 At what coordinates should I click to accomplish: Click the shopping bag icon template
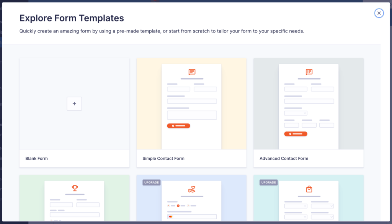(x=309, y=189)
